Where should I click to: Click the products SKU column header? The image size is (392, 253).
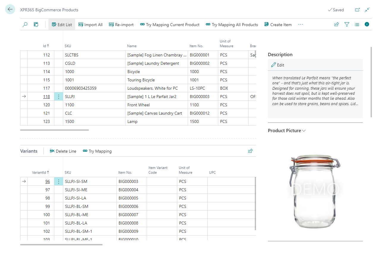pos(68,46)
